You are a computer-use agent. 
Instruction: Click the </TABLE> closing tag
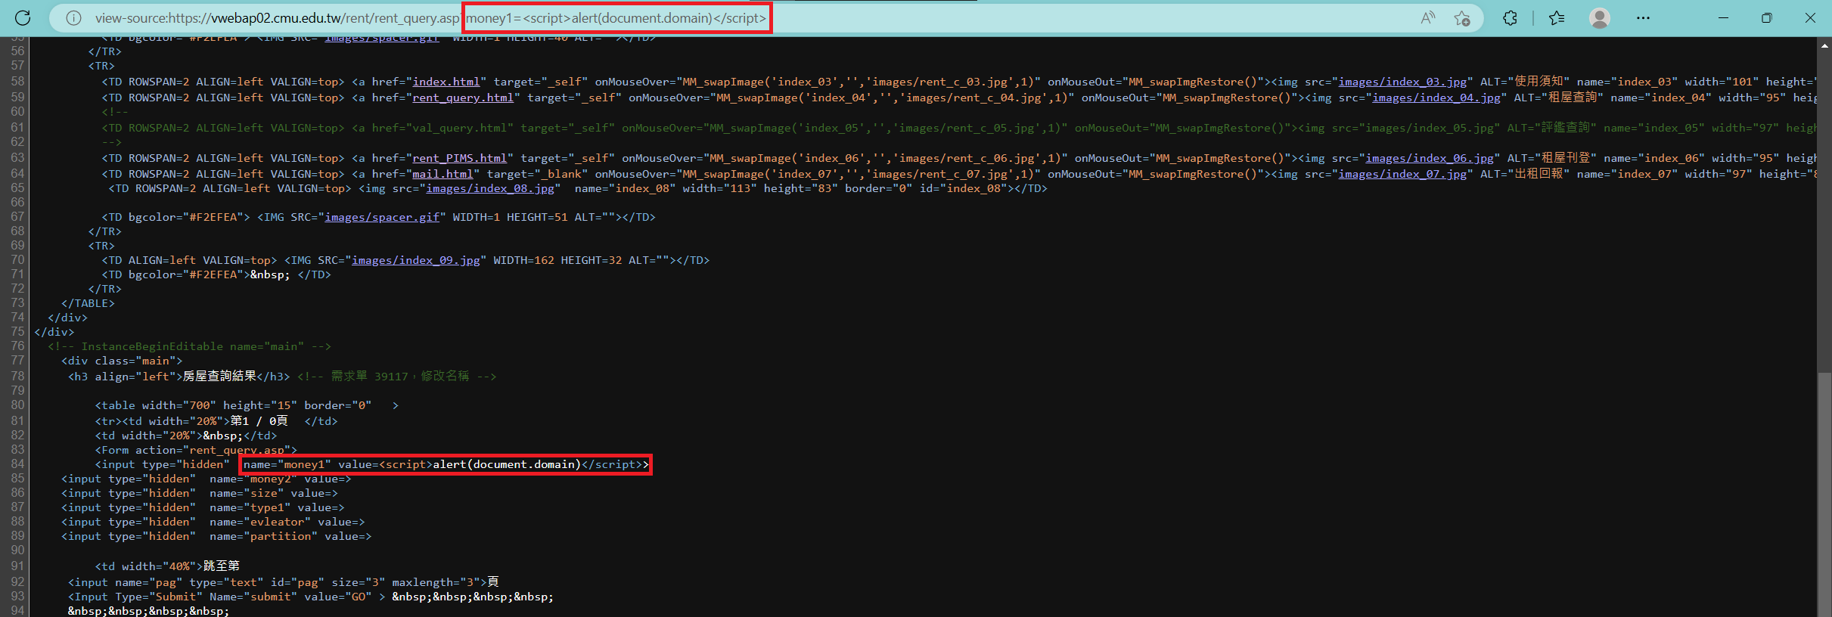pos(88,303)
